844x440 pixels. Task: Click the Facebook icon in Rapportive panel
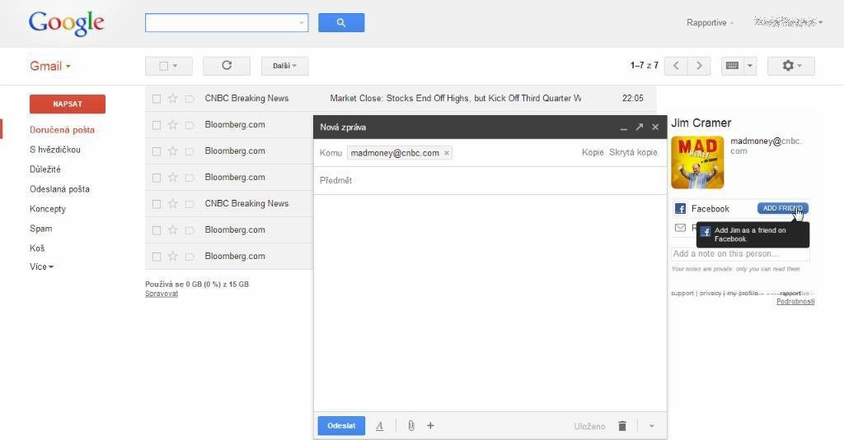point(680,208)
